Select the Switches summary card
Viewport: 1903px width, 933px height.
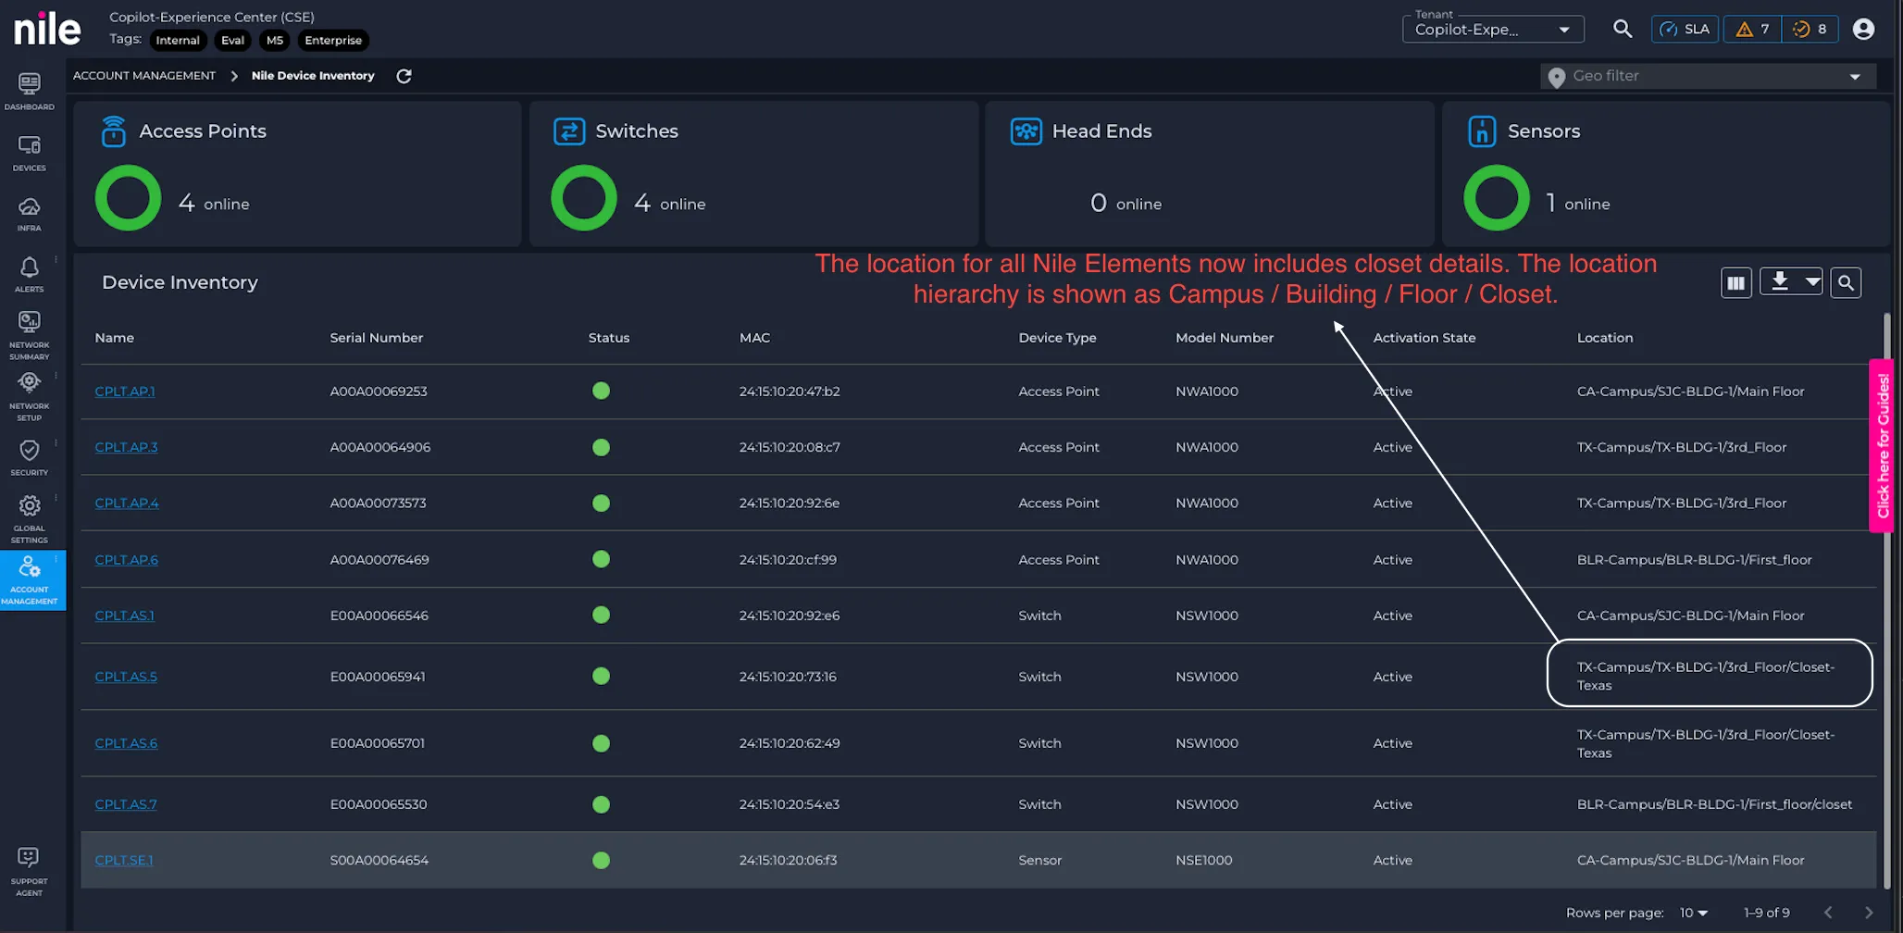[x=753, y=174]
